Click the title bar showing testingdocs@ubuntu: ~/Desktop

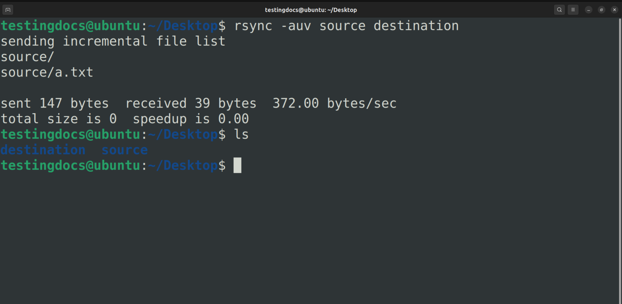pyautogui.click(x=311, y=9)
